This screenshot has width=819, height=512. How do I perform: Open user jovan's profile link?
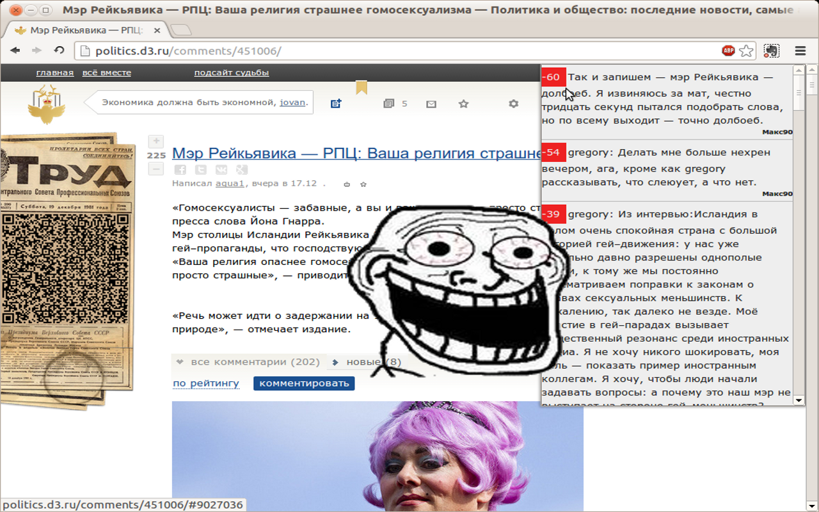click(292, 102)
